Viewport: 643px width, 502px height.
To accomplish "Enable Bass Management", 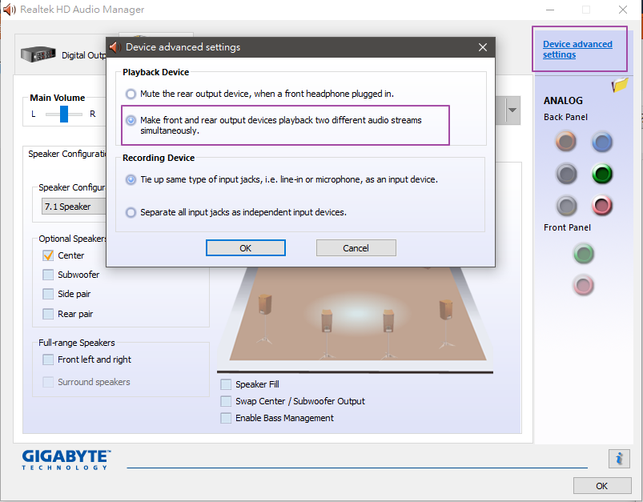I will (225, 418).
